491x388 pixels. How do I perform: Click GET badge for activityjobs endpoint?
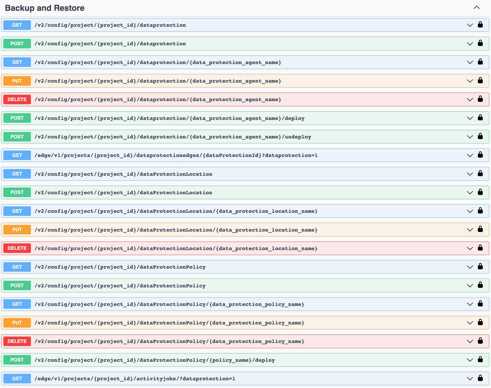17,378
